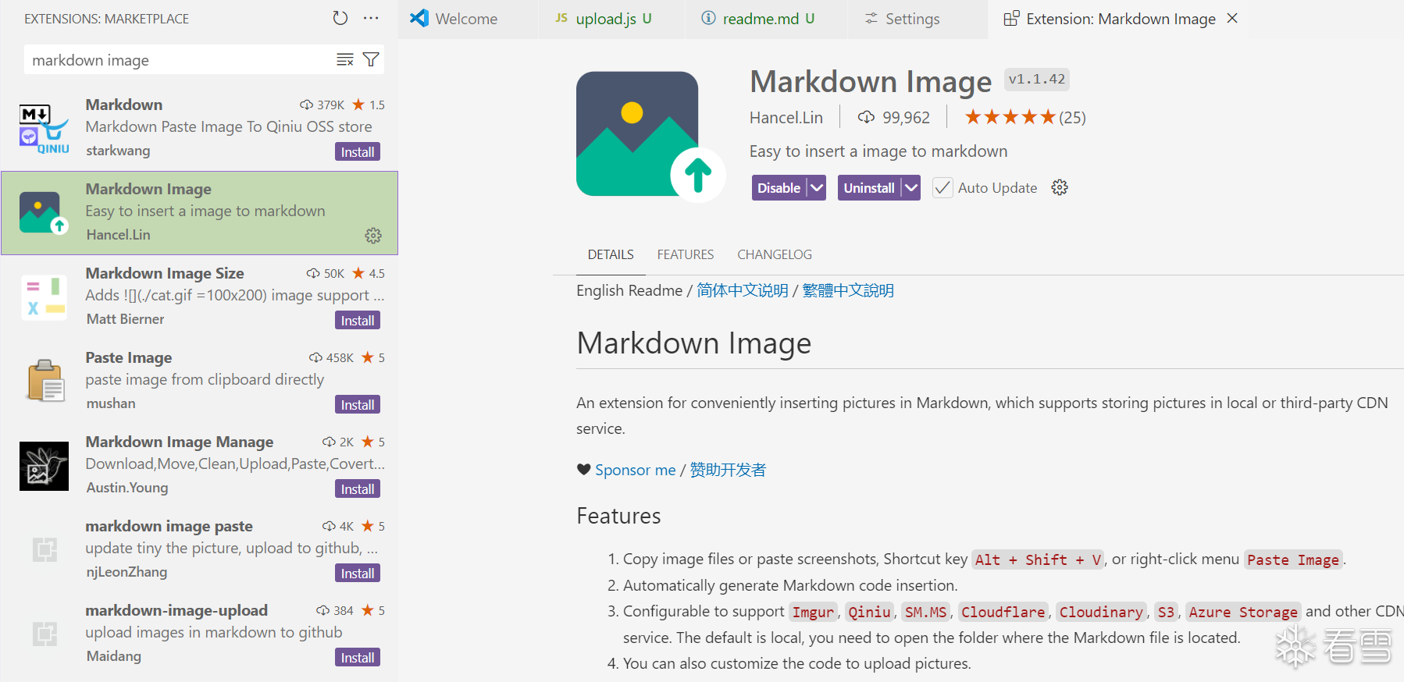Switch to the readme.md editor tab

pyautogui.click(x=768, y=19)
